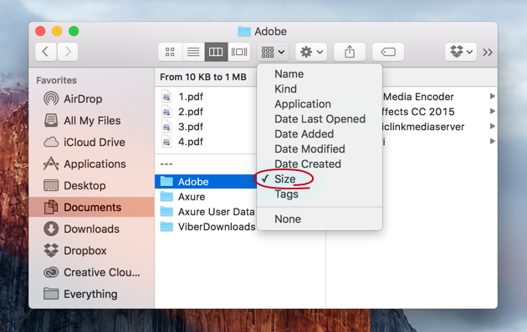Image resolution: width=527 pixels, height=332 pixels.
Task: Switch to list view in toolbar
Action: (x=193, y=52)
